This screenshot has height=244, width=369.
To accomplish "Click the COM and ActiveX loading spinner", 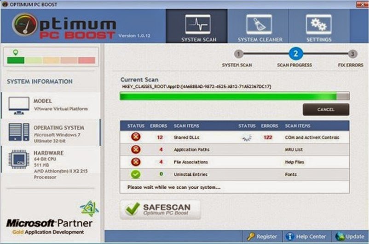I will [247, 137].
